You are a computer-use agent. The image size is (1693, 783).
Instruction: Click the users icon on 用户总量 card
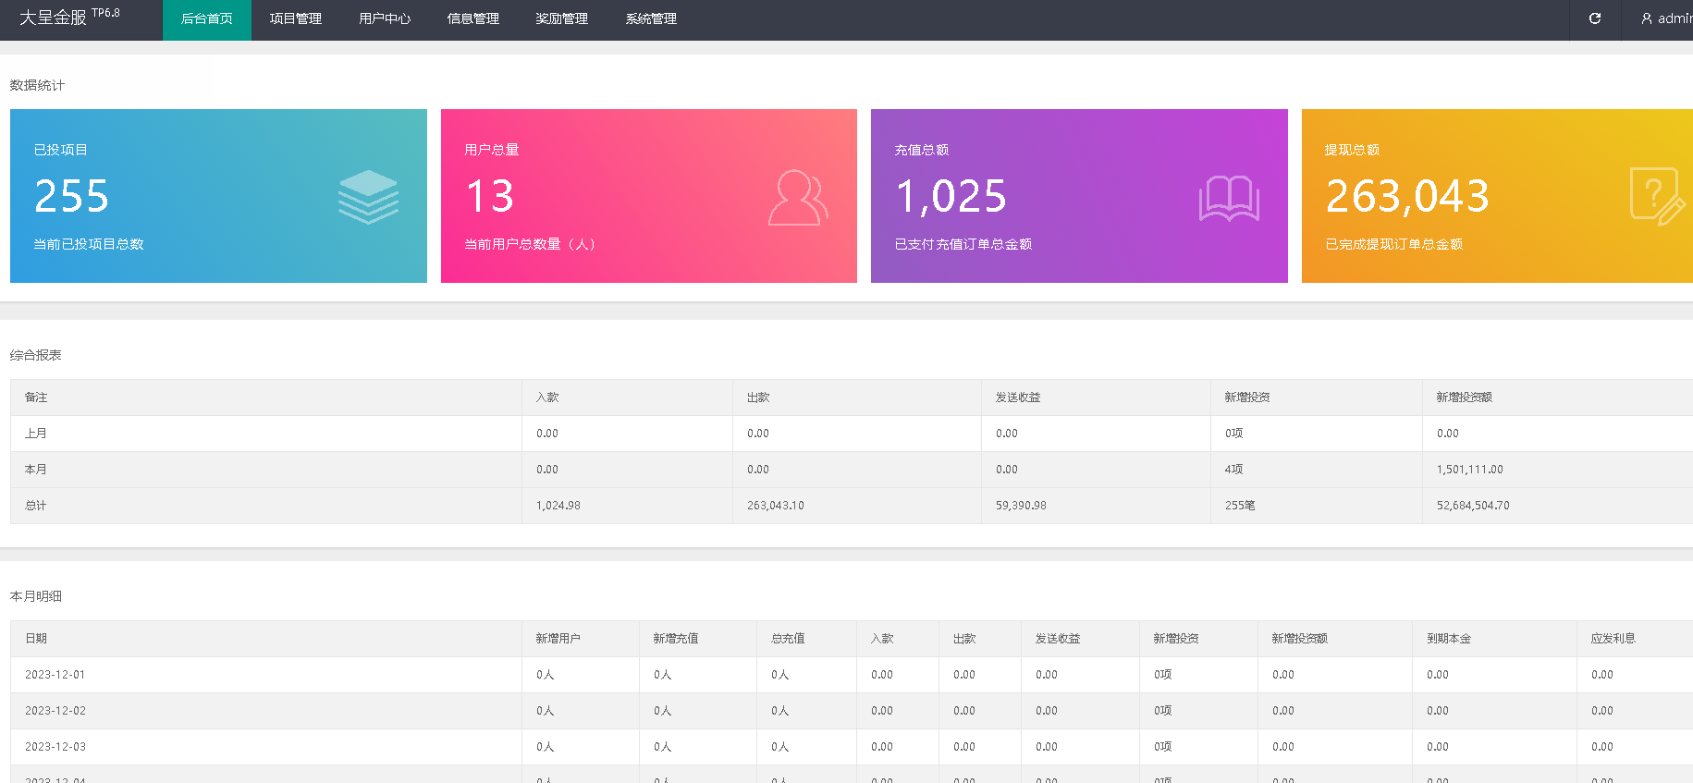[x=798, y=197]
